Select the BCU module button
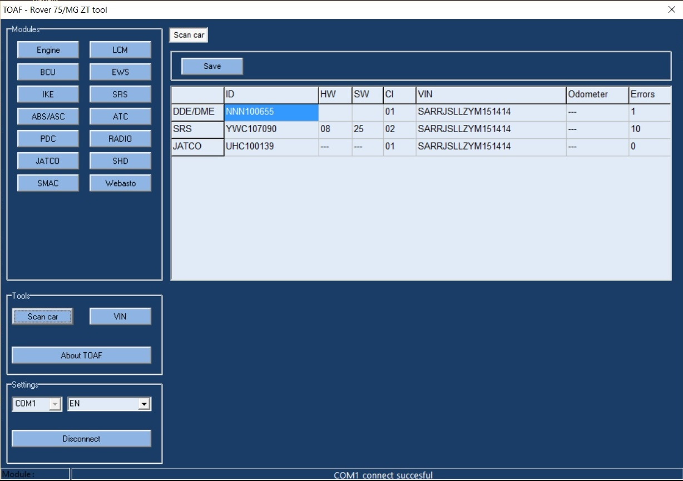 point(48,72)
